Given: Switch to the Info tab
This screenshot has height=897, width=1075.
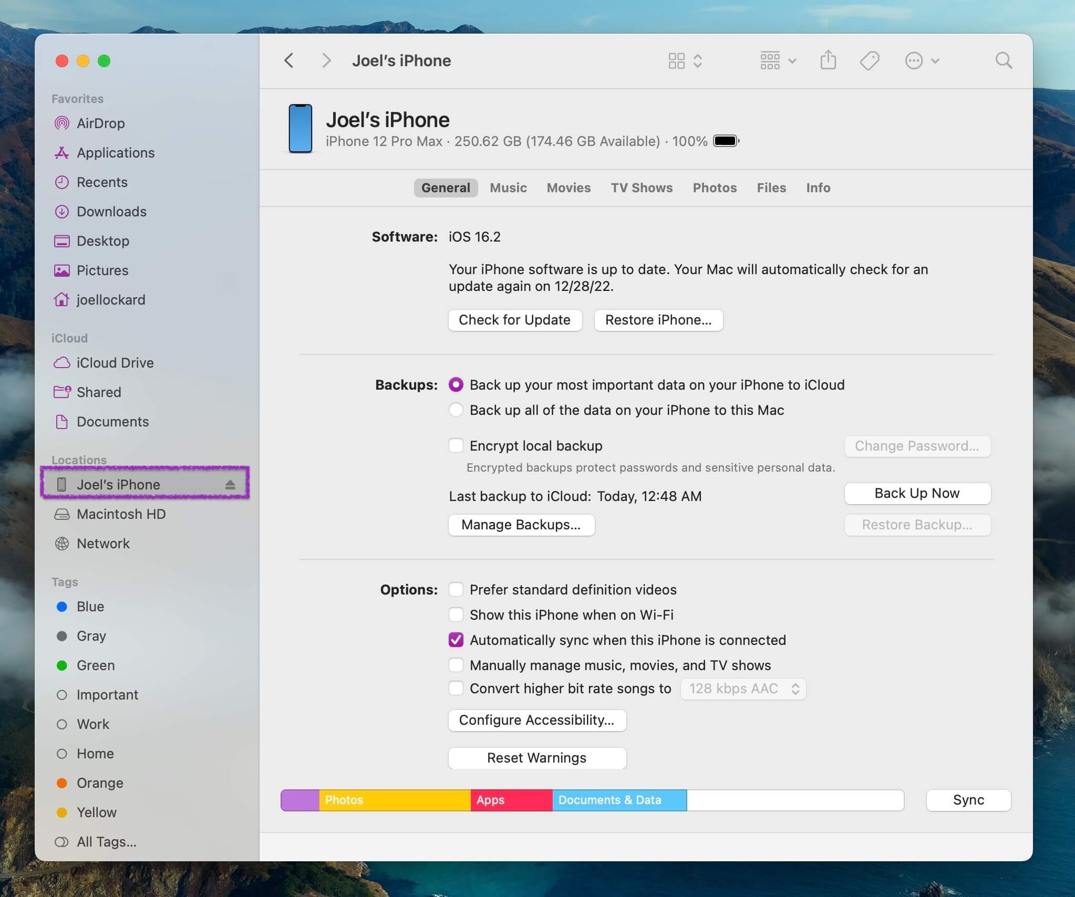Looking at the screenshot, I should (x=818, y=188).
